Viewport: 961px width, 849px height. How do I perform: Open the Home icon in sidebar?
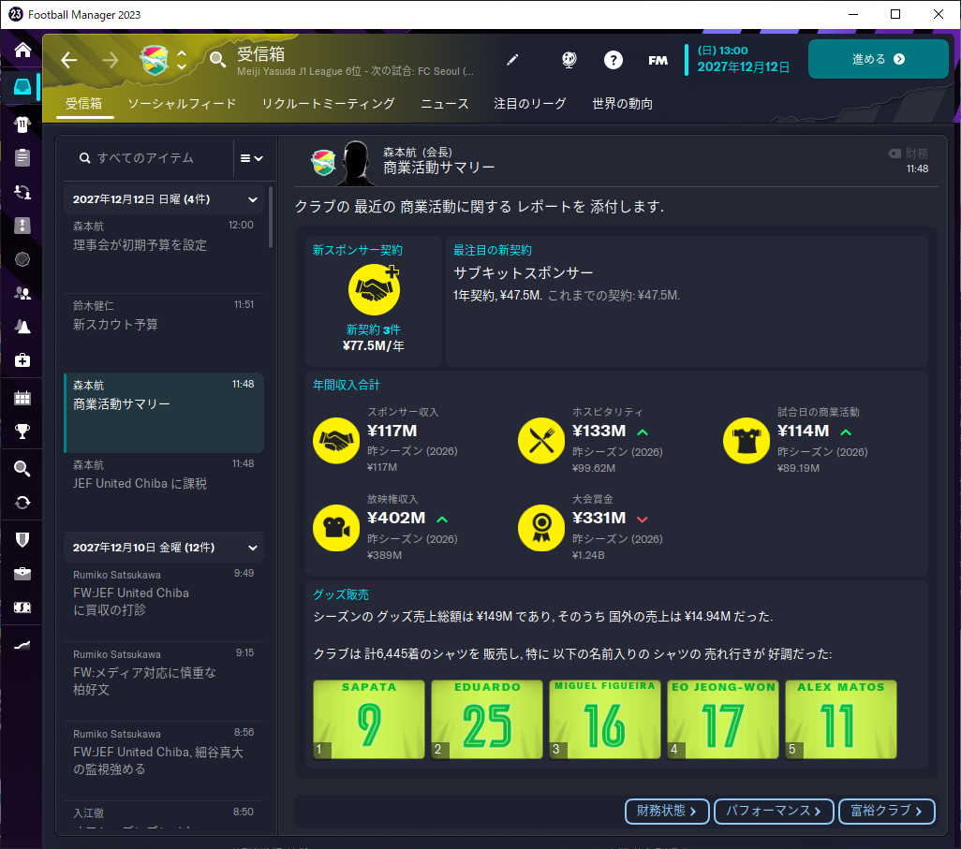(22, 50)
